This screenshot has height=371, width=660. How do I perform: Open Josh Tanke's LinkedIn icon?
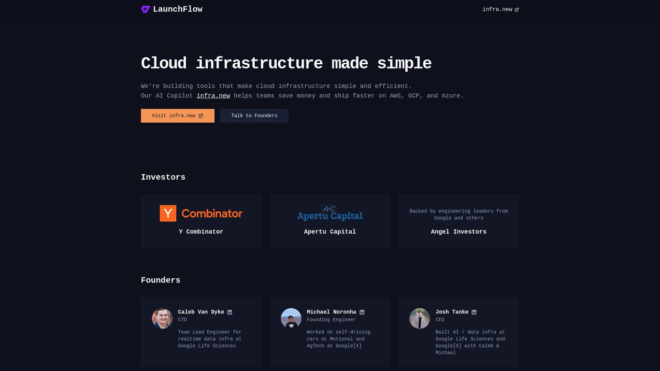click(474, 312)
